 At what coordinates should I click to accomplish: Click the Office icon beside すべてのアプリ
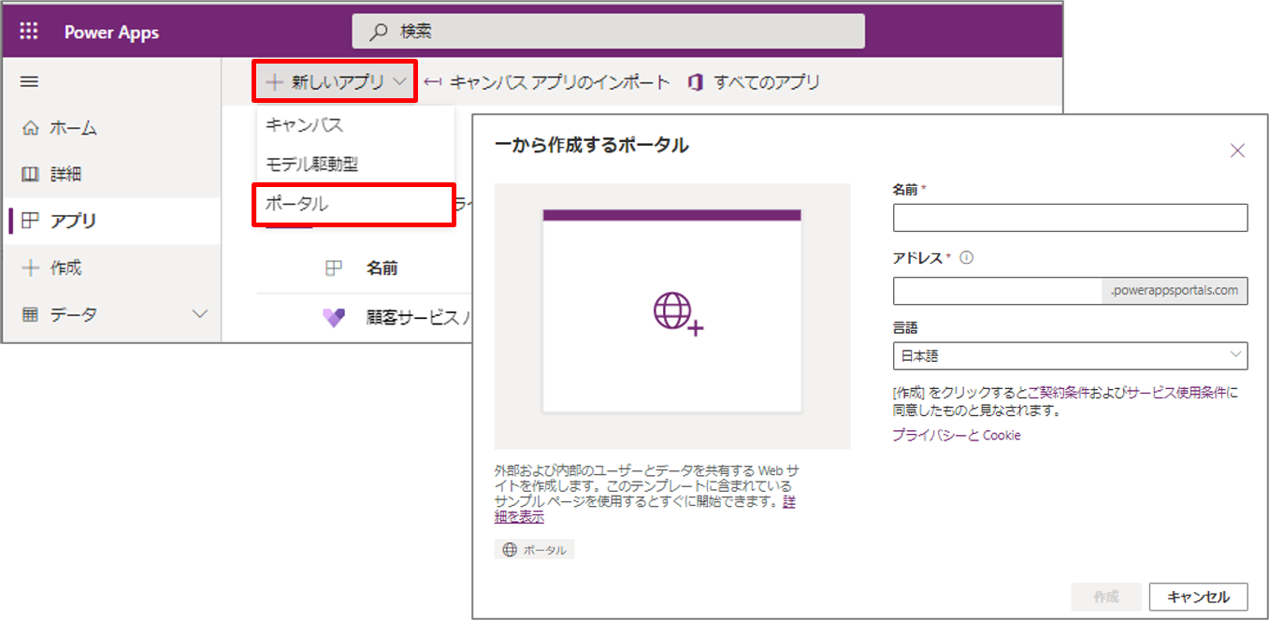[695, 82]
